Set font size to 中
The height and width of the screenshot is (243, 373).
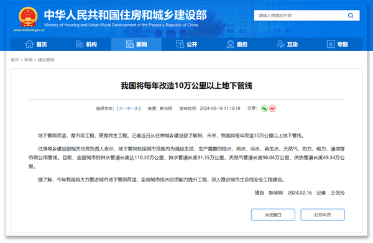(129, 108)
